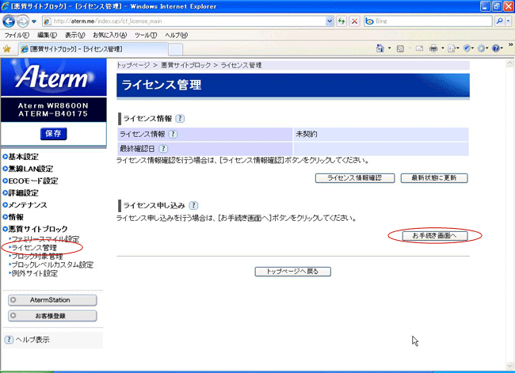
Task: Click the Favorites star icon
Action: click(x=7, y=48)
